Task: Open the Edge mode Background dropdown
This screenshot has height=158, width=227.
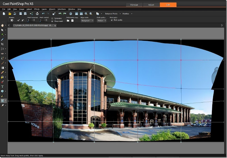Action: point(87,21)
